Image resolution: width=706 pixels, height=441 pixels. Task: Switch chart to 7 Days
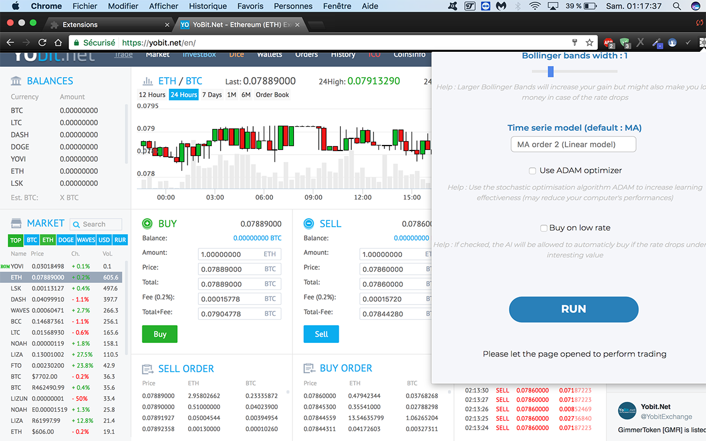pos(212,95)
